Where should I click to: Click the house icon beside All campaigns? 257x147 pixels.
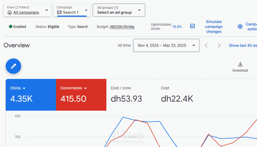(x=10, y=12)
